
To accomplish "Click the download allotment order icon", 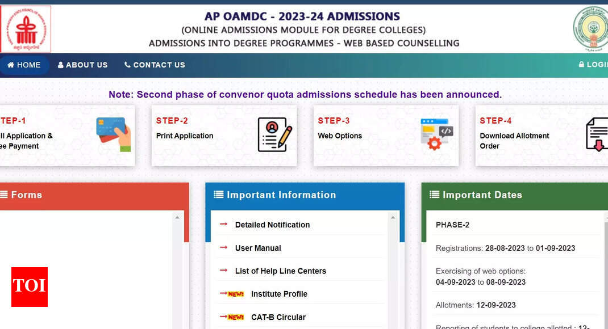I will point(597,134).
